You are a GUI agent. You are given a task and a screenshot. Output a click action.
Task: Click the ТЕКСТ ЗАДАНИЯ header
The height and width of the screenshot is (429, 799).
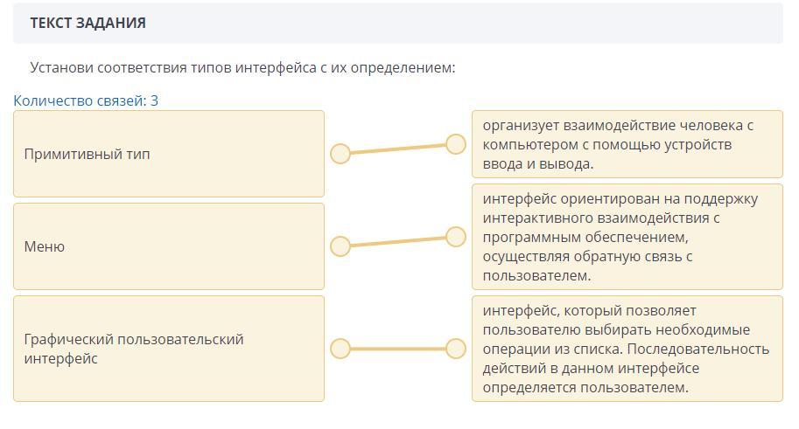pyautogui.click(x=88, y=24)
